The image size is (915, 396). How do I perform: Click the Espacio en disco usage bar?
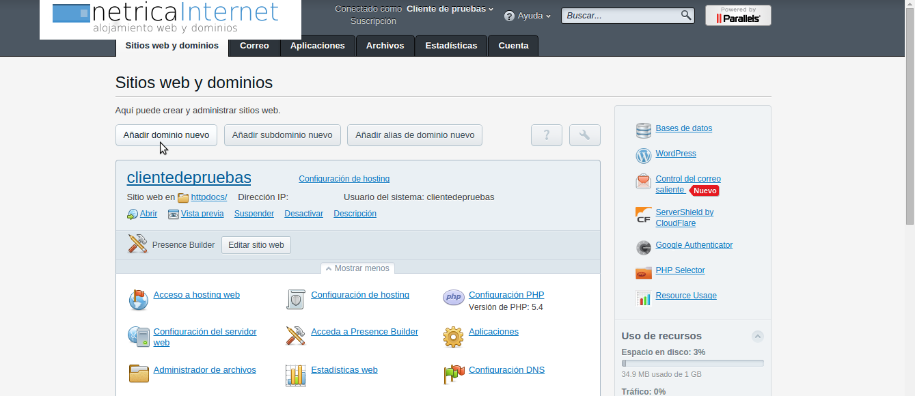tap(692, 363)
